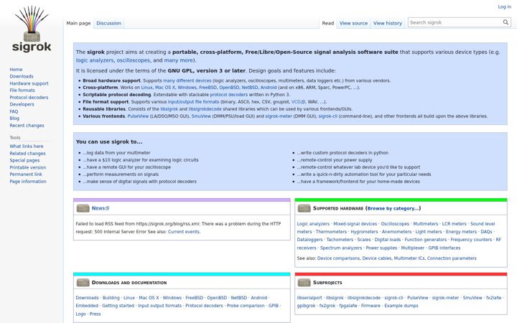Screen dimensions: 517x323
Task: Open Firmware subproject link
Action: 371,306
